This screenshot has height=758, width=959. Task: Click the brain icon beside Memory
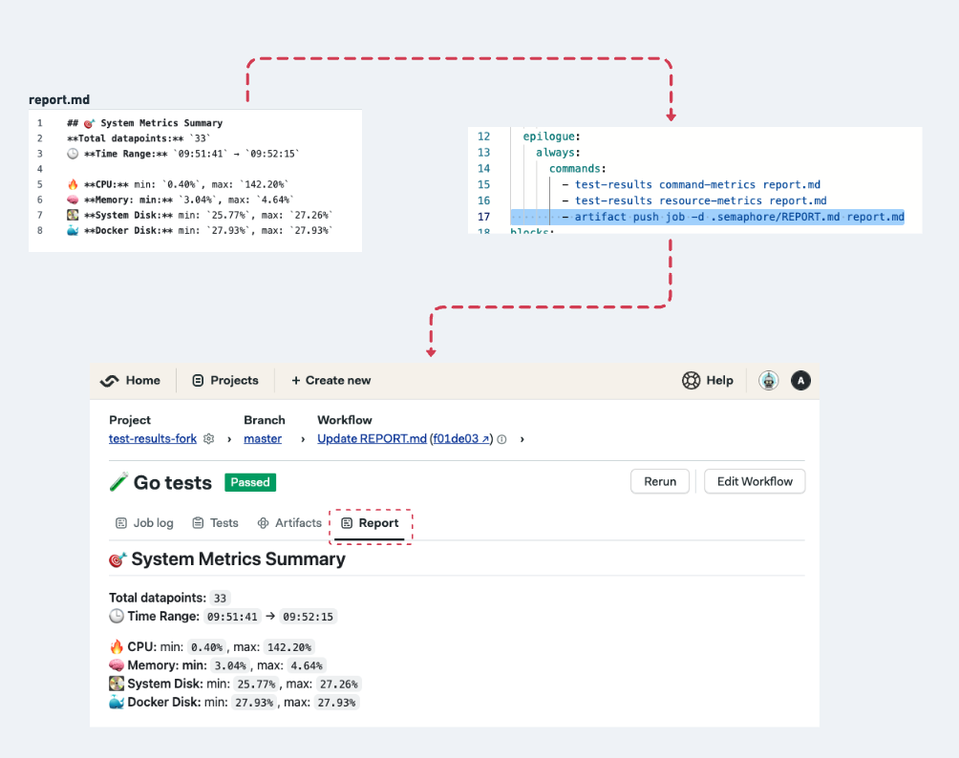pyautogui.click(x=117, y=664)
